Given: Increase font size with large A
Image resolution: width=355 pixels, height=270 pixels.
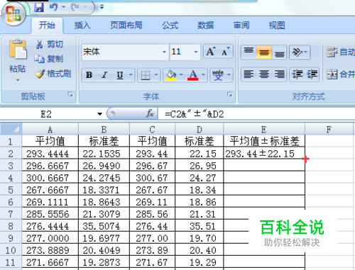Looking at the screenshot, I should 211,52.
